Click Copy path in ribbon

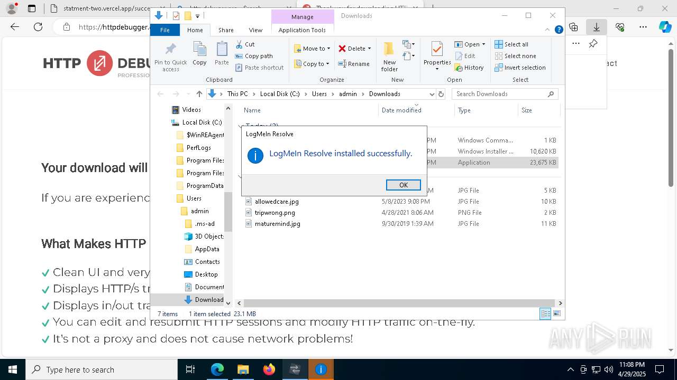254,56
